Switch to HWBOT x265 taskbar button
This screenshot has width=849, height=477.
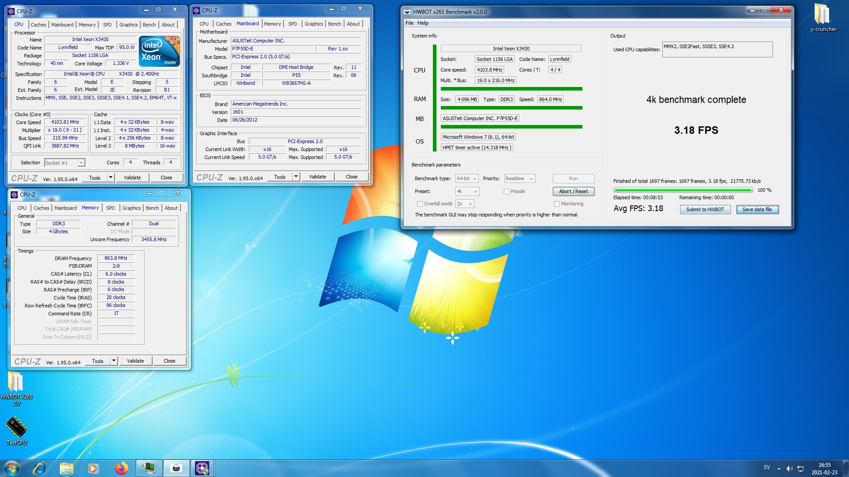tap(176, 468)
